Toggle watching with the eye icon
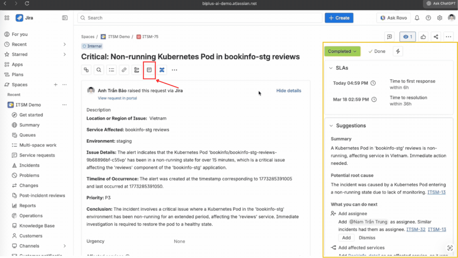The height and width of the screenshot is (258, 458). coord(407,37)
